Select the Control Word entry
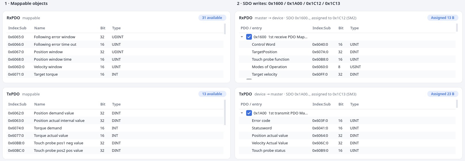This screenshot has width=465, height=161. point(347,44)
